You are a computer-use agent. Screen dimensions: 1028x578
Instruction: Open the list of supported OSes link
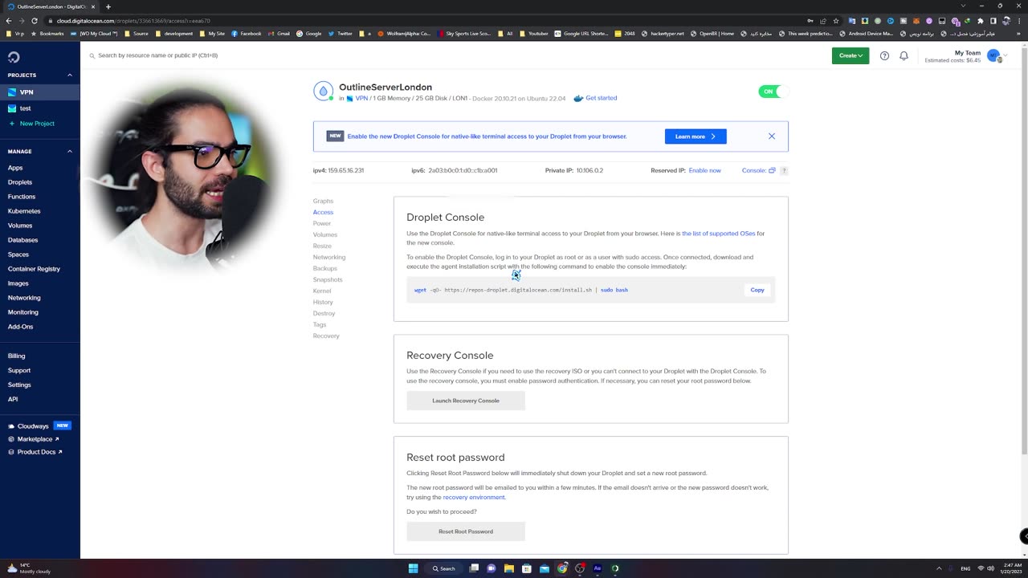pyautogui.click(x=719, y=234)
